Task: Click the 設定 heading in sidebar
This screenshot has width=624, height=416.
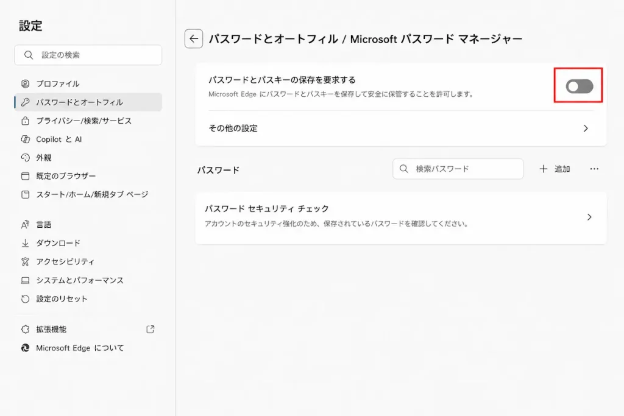Action: point(30,26)
